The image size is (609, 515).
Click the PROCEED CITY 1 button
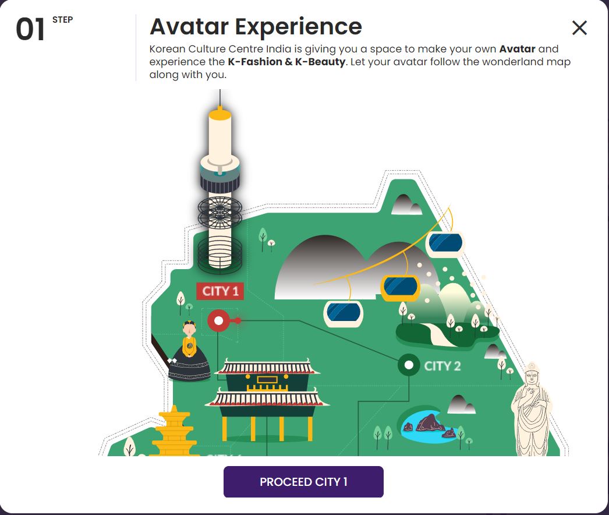pos(303,482)
